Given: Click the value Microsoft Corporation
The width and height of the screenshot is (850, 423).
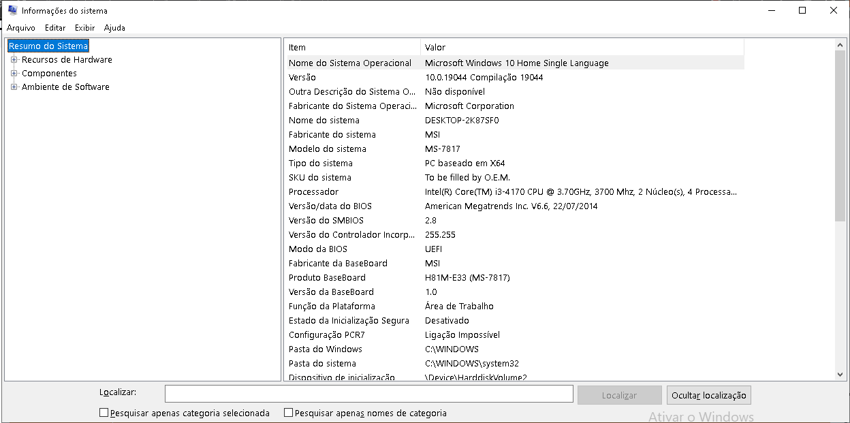Looking at the screenshot, I should click(470, 106).
